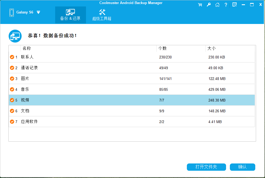Viewport: 265px width, 178px height.
Task: Open help via the question mark icon
Action: coord(226,5)
